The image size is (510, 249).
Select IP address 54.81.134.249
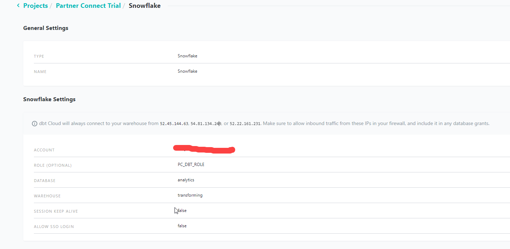(206, 124)
